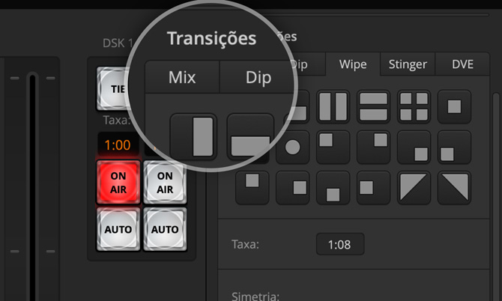Toggle the unlit white ON AIR button

click(x=165, y=183)
